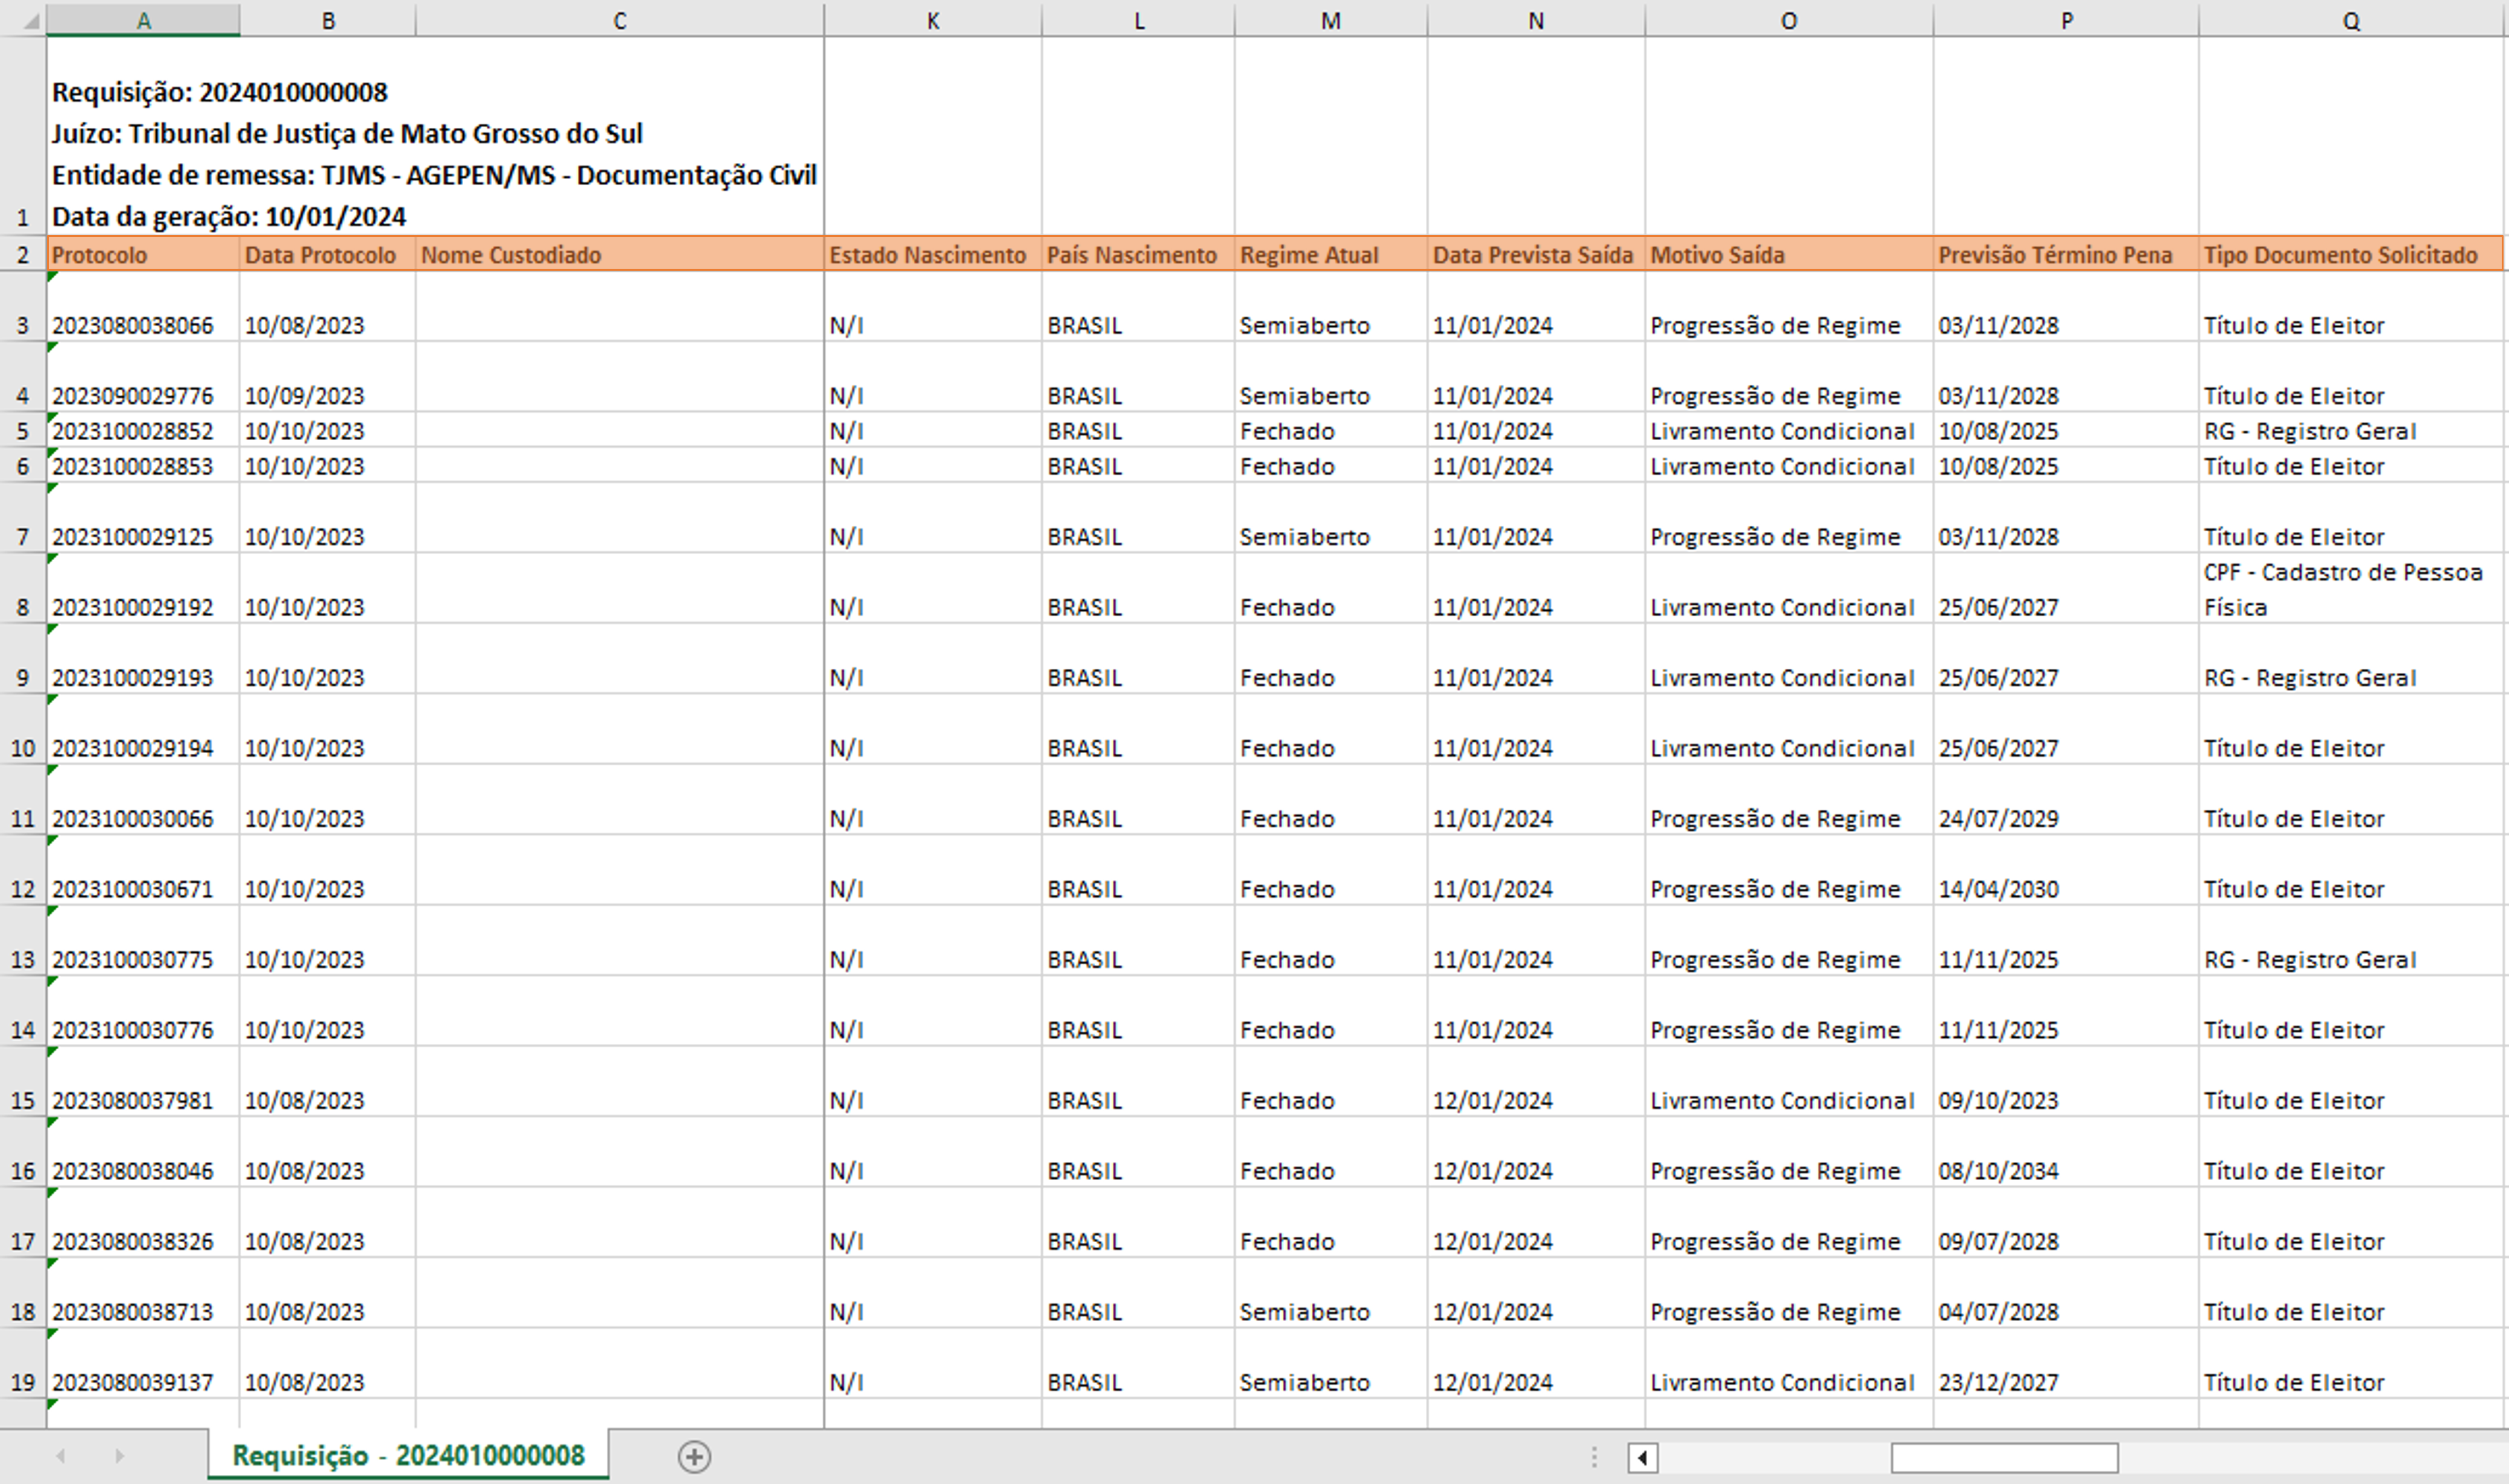Select cell with protocol 2023100028853
2509x1484 pixels.
(143, 465)
